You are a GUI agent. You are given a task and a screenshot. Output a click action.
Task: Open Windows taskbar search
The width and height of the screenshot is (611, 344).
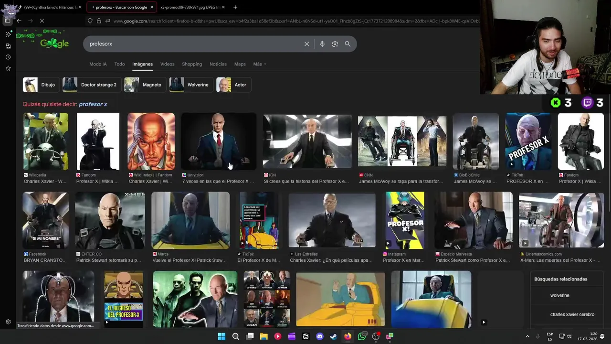point(236,336)
